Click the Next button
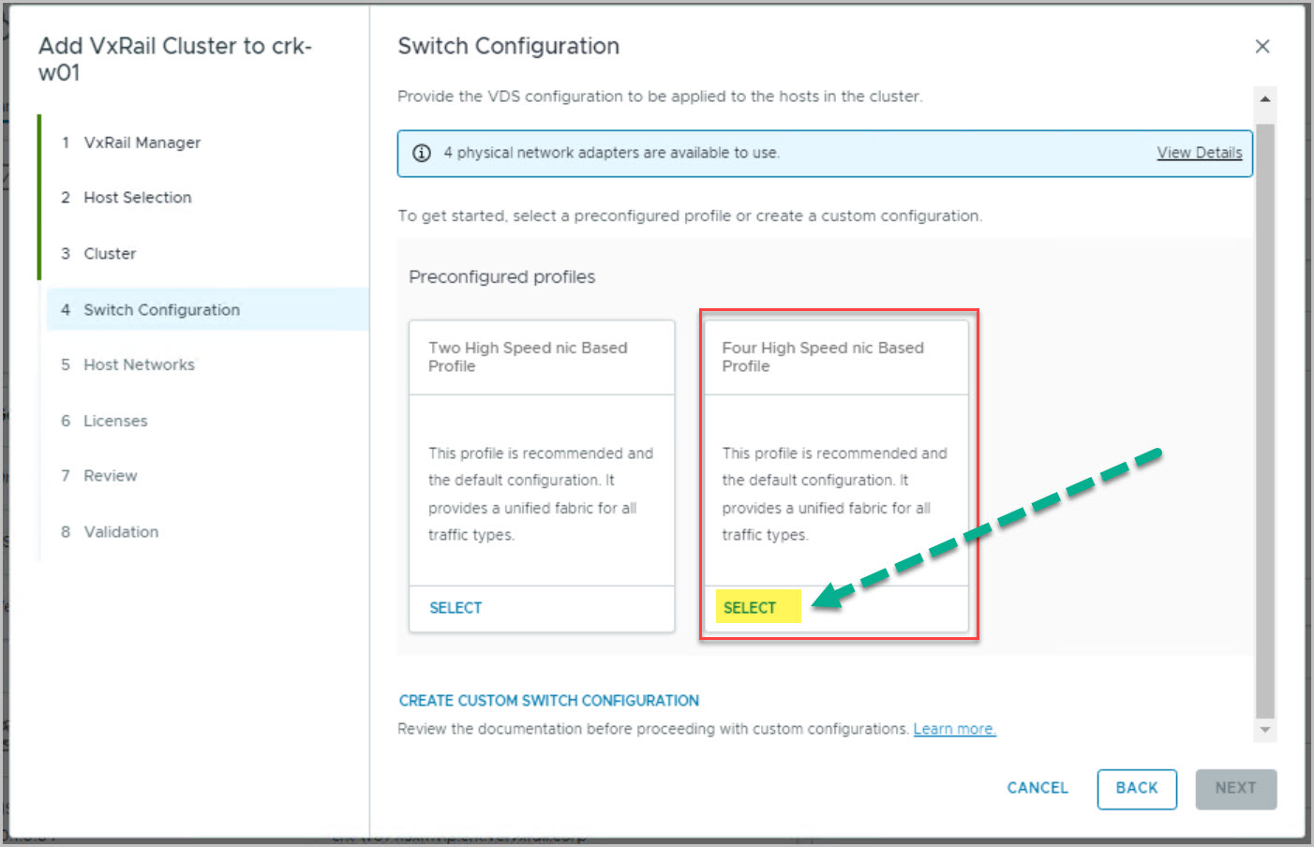 point(1234,788)
